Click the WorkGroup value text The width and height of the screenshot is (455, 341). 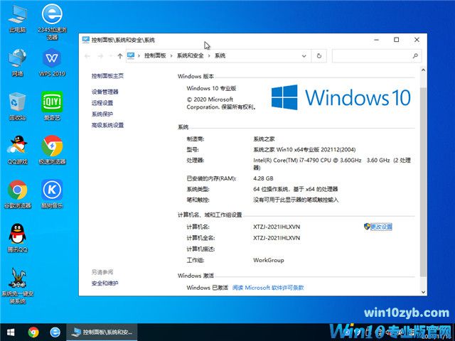click(x=269, y=260)
